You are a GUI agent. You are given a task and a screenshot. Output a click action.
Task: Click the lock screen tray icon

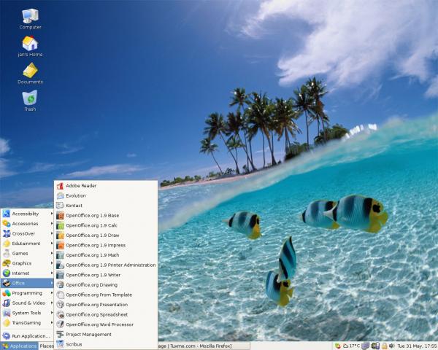385,346
